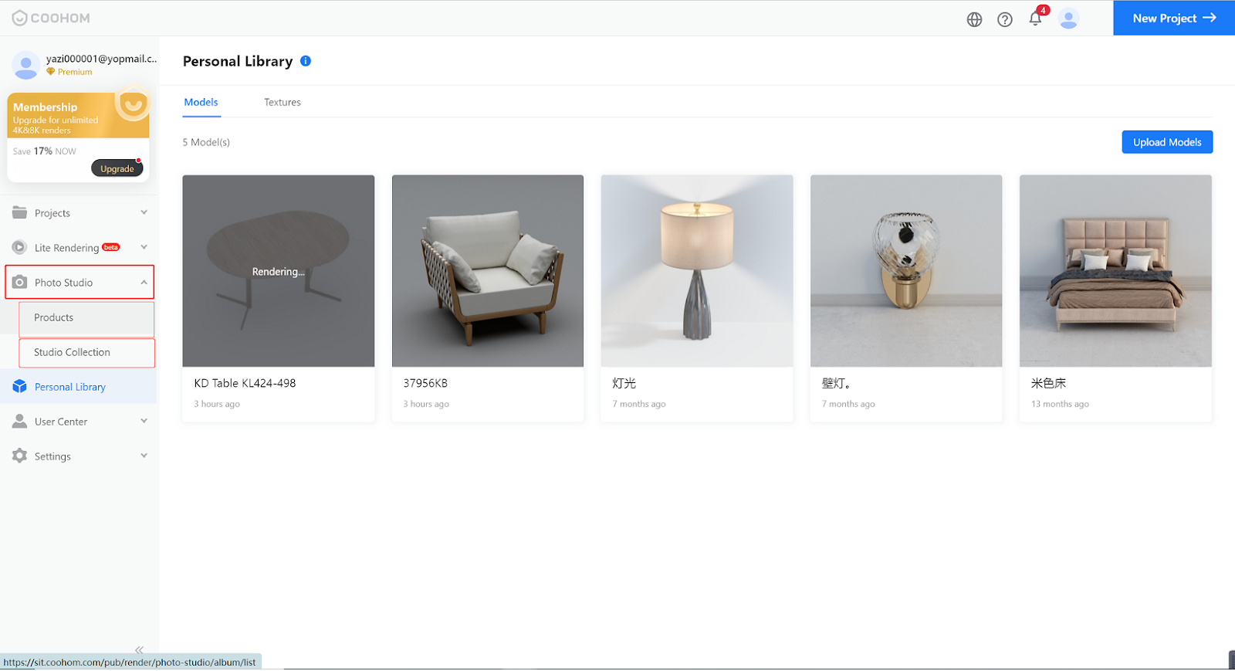
Task: Click the Lite Rendering play icon
Action: (19, 247)
